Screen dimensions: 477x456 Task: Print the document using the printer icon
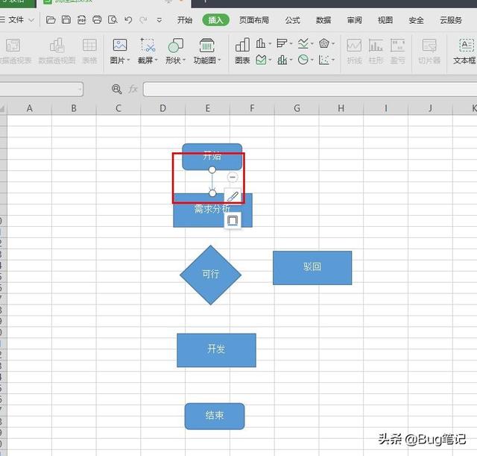tap(97, 20)
